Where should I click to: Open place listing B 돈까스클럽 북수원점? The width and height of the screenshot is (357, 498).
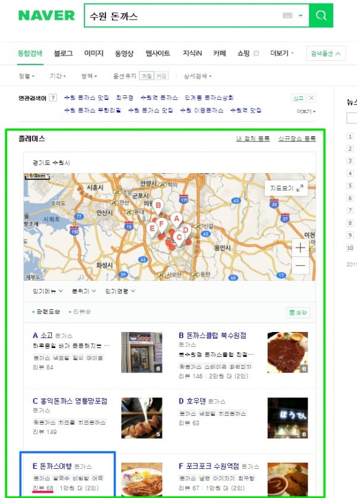pos(212,336)
